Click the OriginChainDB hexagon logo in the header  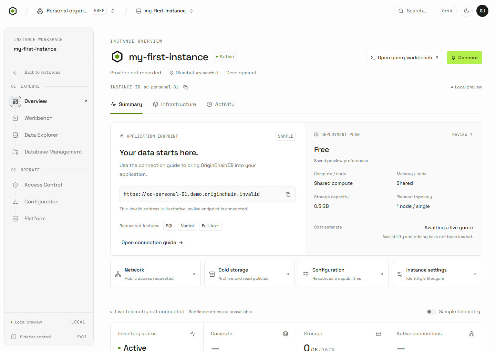(13, 11)
